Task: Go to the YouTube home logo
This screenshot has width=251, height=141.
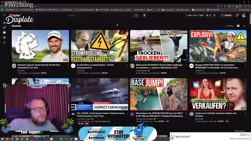Action: [x=15, y=15]
